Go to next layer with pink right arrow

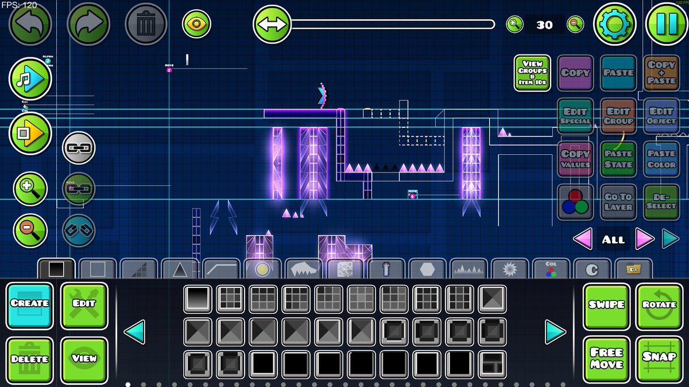645,239
